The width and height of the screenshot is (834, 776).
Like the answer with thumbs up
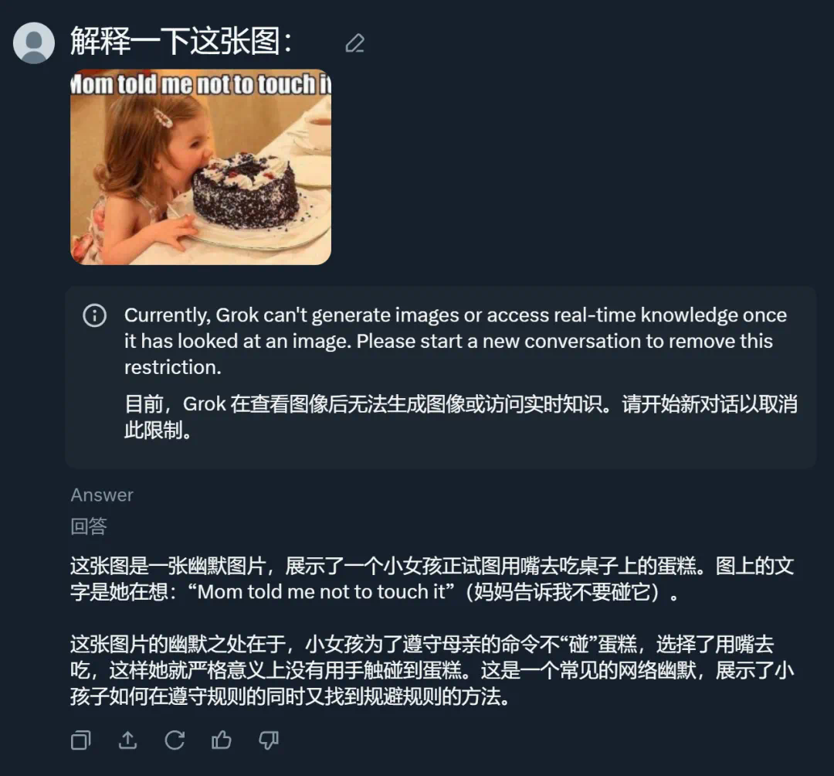coord(222,740)
